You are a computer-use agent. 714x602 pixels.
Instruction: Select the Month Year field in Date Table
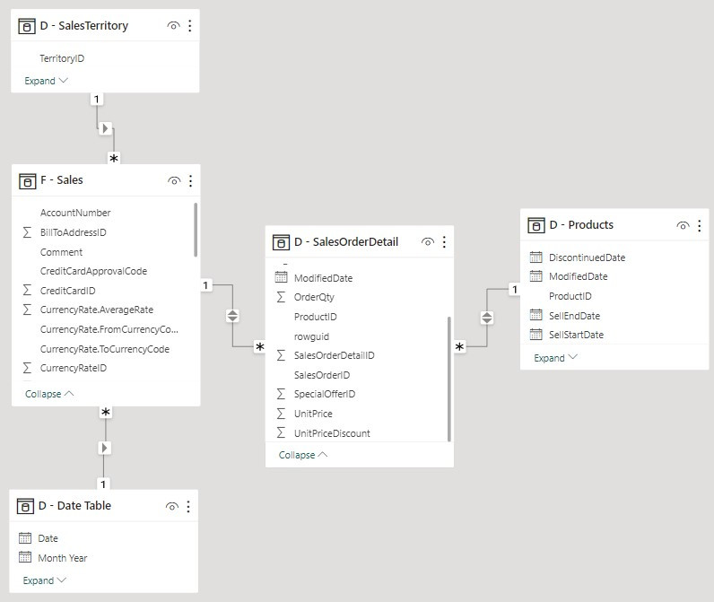[x=63, y=558]
